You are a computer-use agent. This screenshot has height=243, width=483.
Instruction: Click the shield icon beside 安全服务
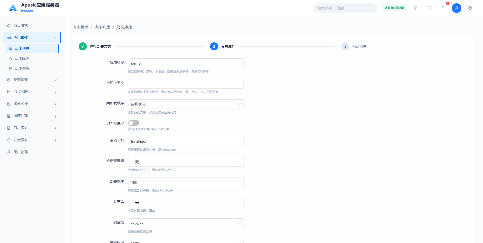tap(9, 140)
